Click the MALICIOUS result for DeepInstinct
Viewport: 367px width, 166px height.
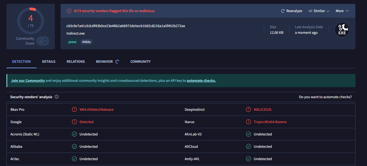click(x=262, y=109)
